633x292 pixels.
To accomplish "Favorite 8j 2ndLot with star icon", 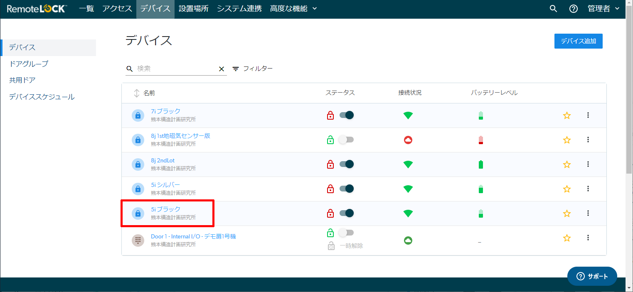I will [x=567, y=164].
